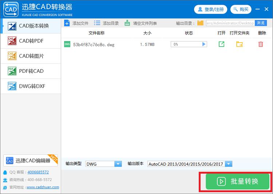Click the 迅捷CAD编辑器 blue app icon
Screen dimensions: 273x194
click(x=9, y=161)
